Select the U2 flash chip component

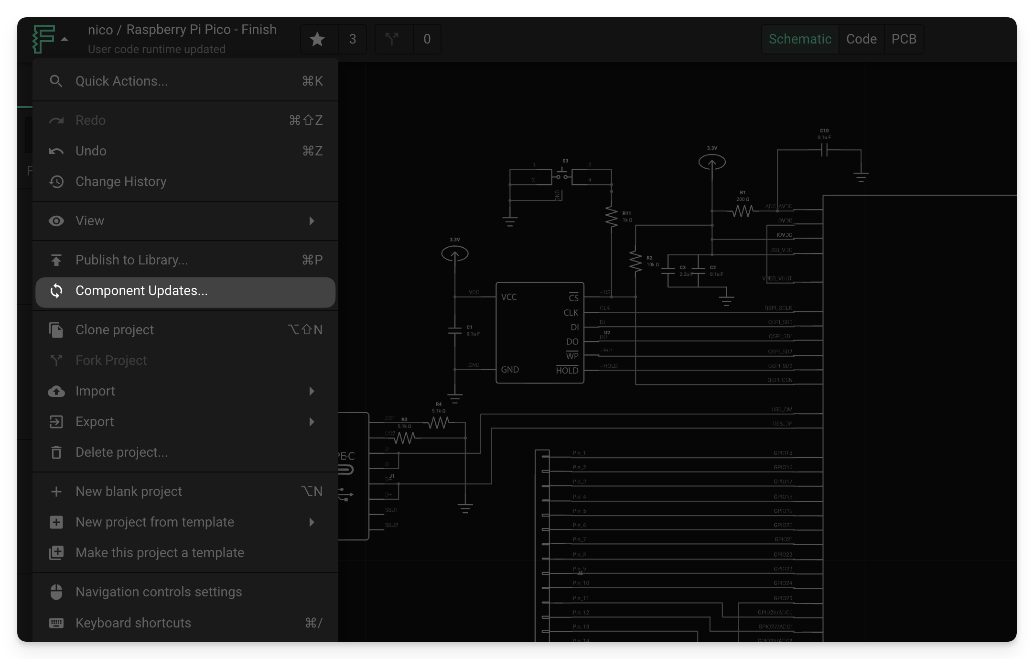[540, 333]
